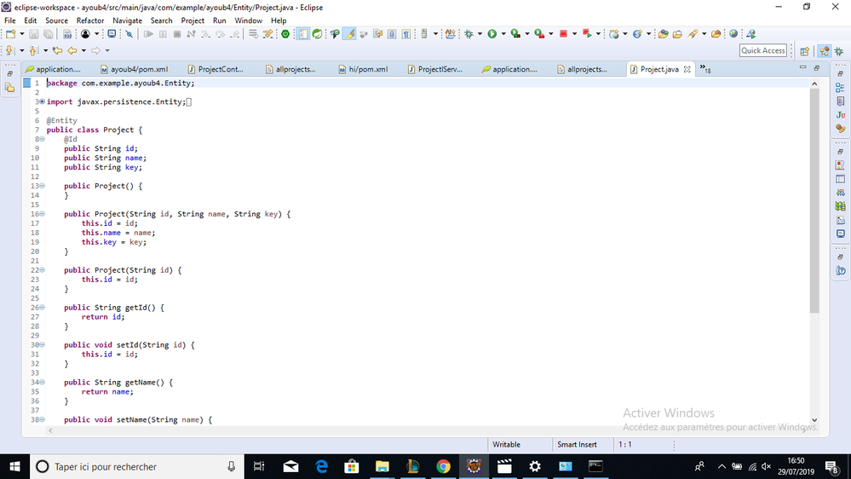Click the Next Annotation down arrow icon
Image resolution: width=851 pixels, height=479 pixels.
click(9, 50)
